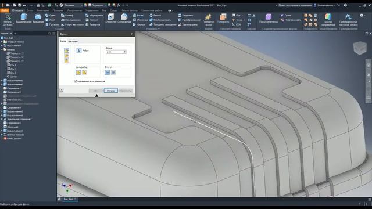Select the Наклон (Draft) command
This screenshot has height=209, width=372.
tap(139, 24)
